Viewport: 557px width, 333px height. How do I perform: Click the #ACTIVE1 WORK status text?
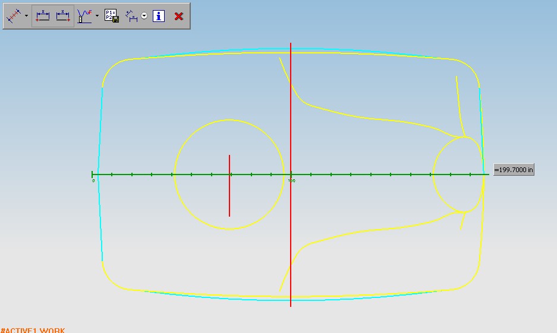tap(33, 330)
